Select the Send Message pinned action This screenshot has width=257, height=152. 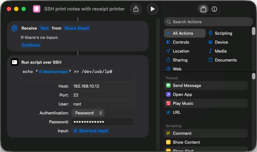(x=206, y=85)
